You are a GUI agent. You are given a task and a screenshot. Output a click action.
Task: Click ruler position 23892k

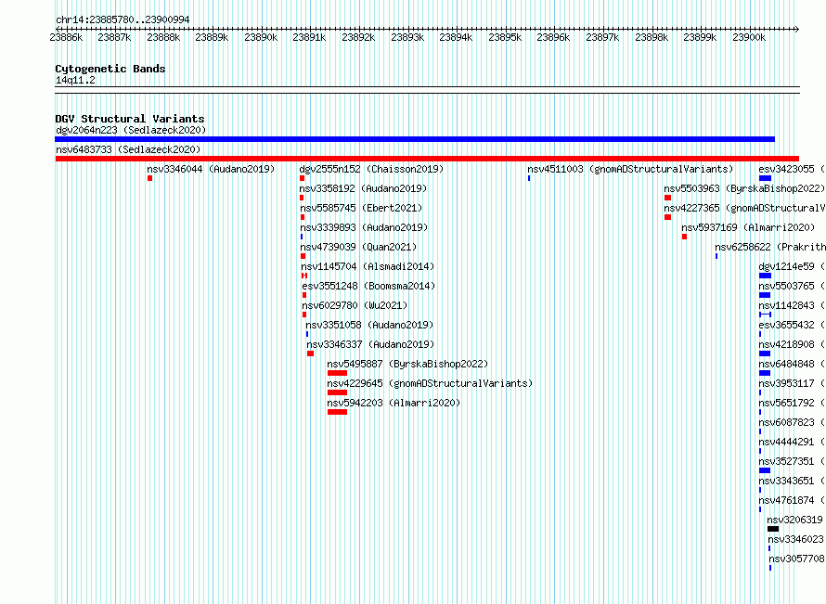(358, 37)
